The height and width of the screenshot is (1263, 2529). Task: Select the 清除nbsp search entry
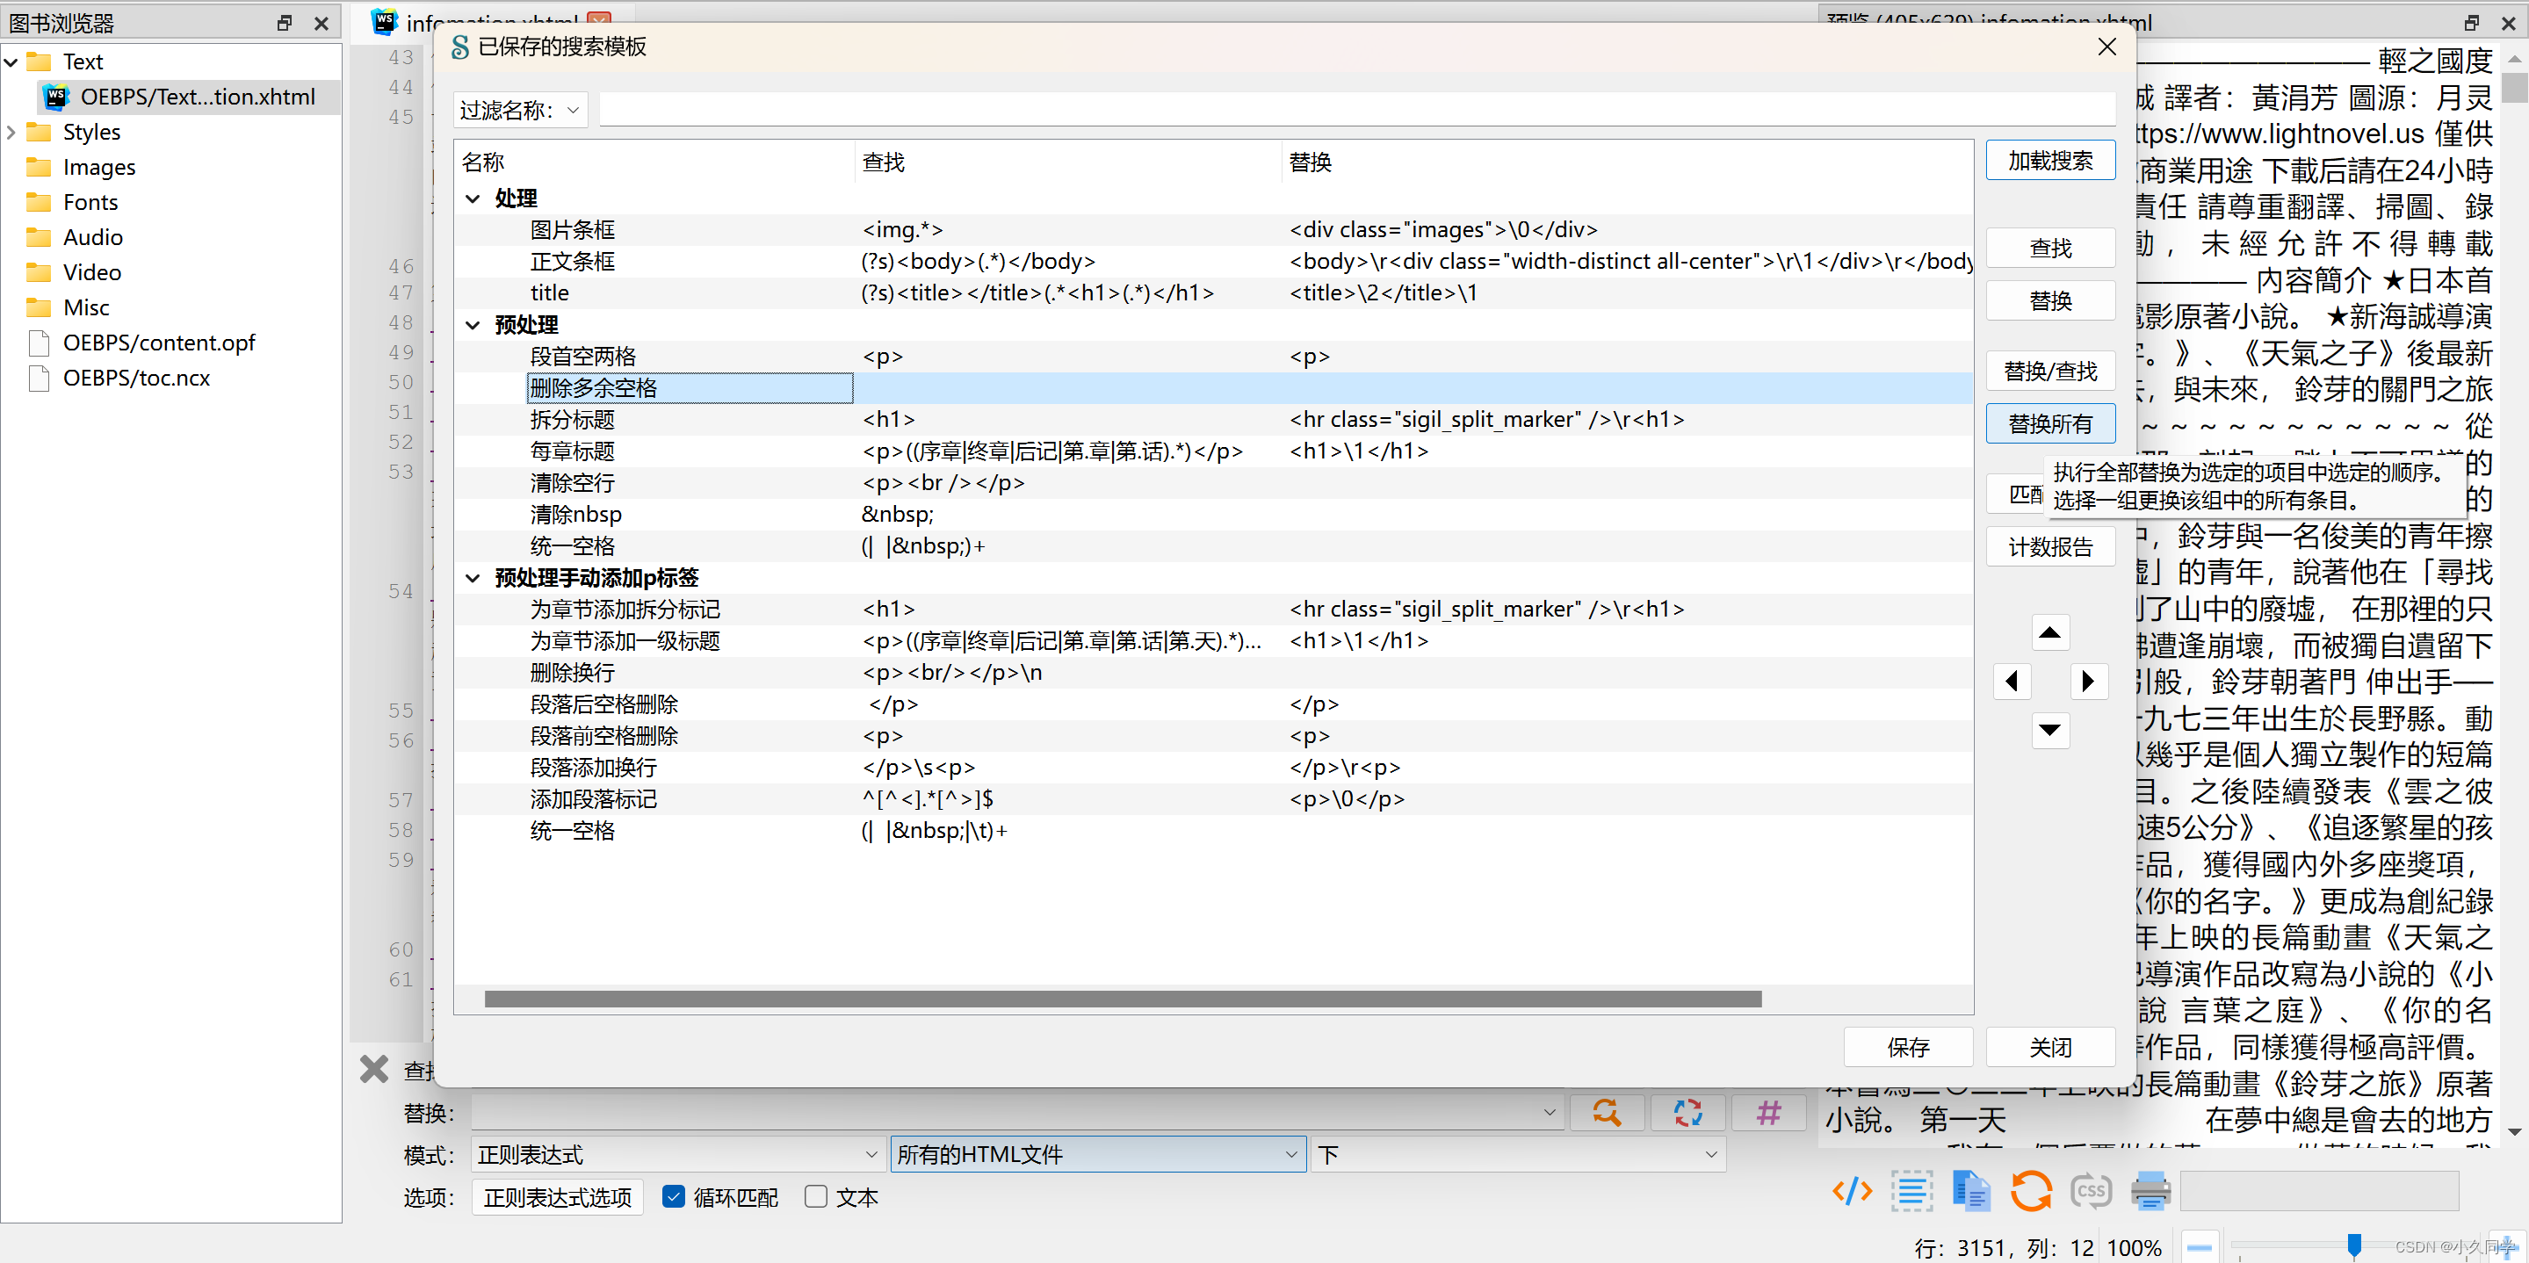[576, 514]
